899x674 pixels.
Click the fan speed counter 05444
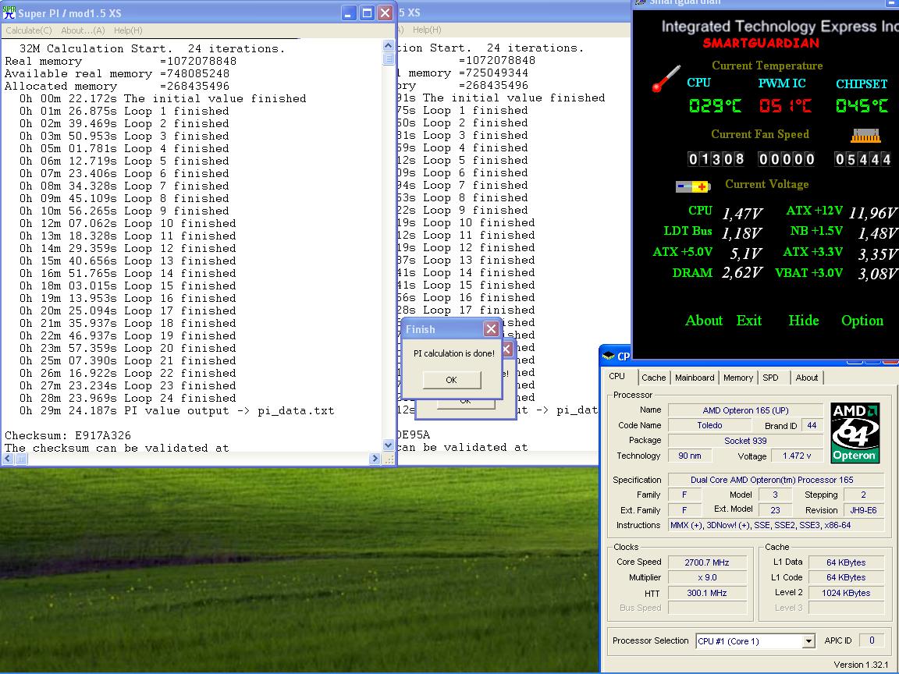coord(863,159)
